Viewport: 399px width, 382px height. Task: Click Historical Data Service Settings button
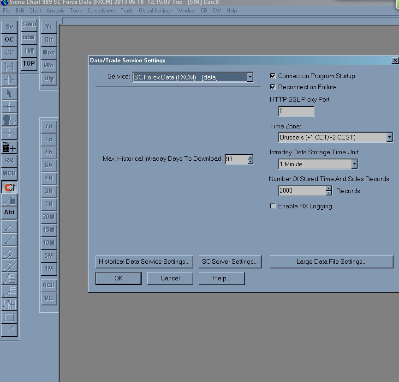coord(144,262)
